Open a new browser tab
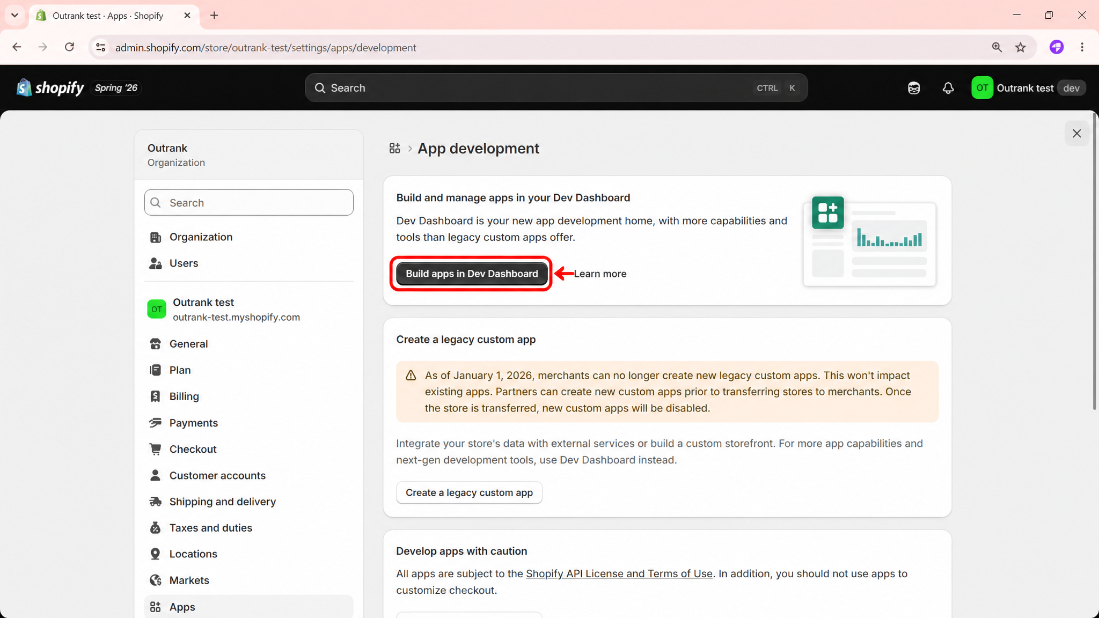The height and width of the screenshot is (618, 1099). pyautogui.click(x=214, y=16)
